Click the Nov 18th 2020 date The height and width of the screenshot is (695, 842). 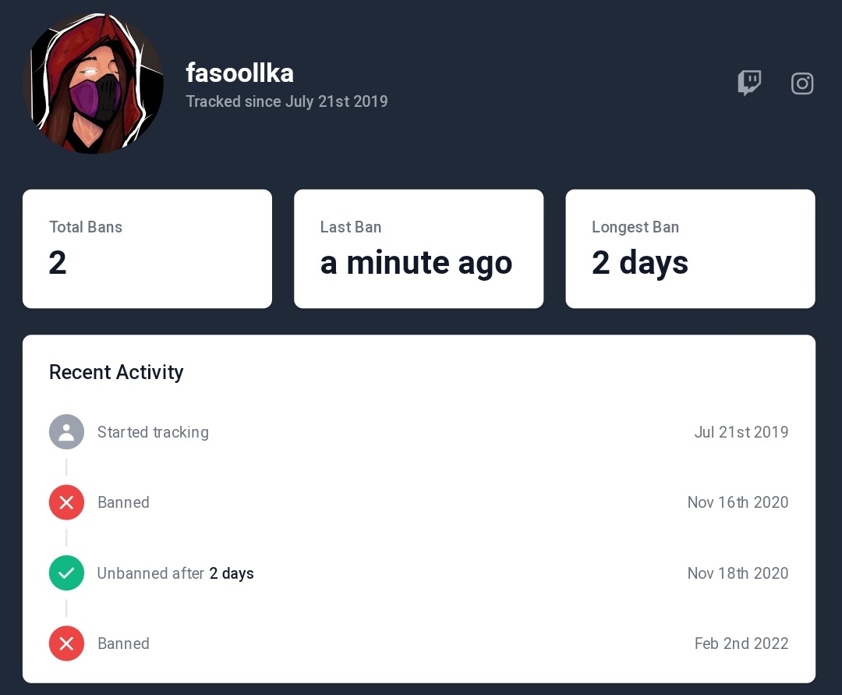[x=738, y=573]
